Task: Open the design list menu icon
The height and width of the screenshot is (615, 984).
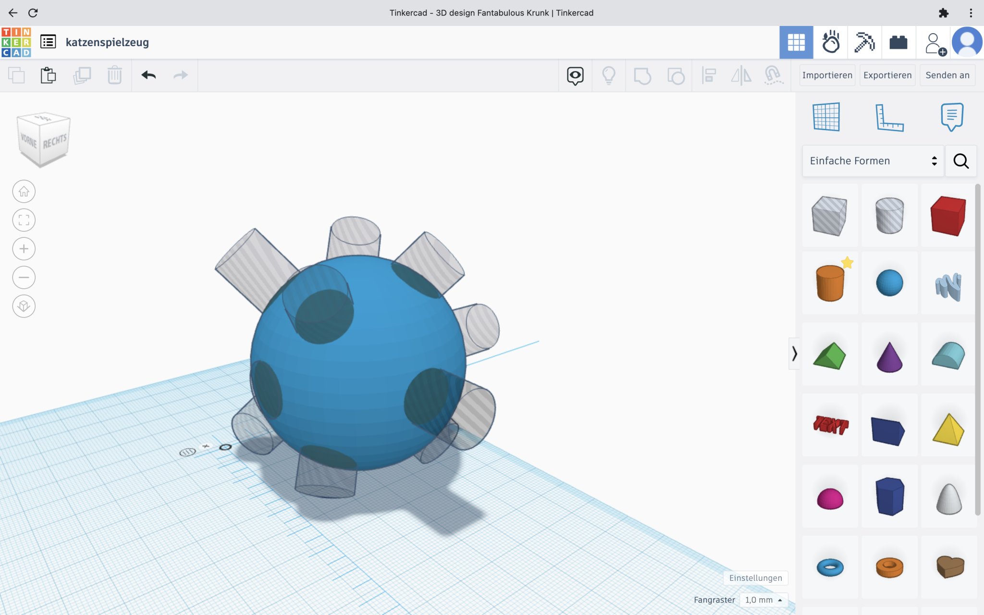Action: click(48, 42)
